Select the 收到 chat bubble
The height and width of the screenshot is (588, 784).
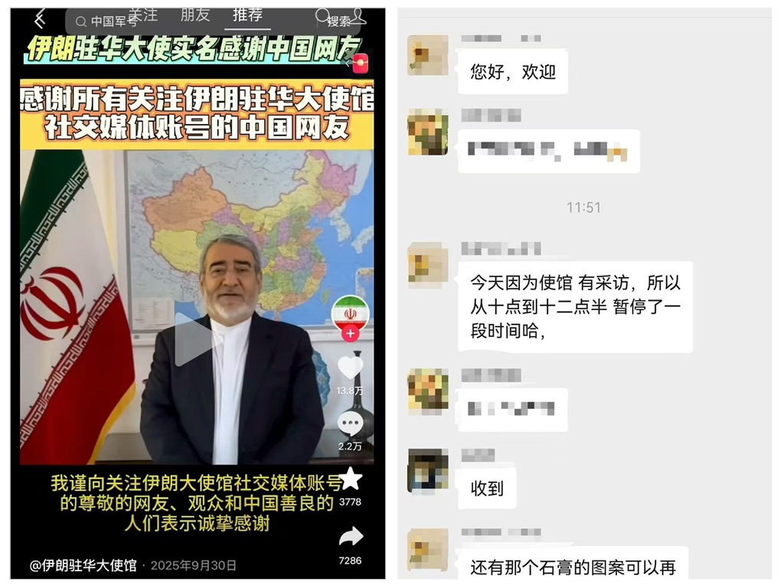(x=487, y=488)
